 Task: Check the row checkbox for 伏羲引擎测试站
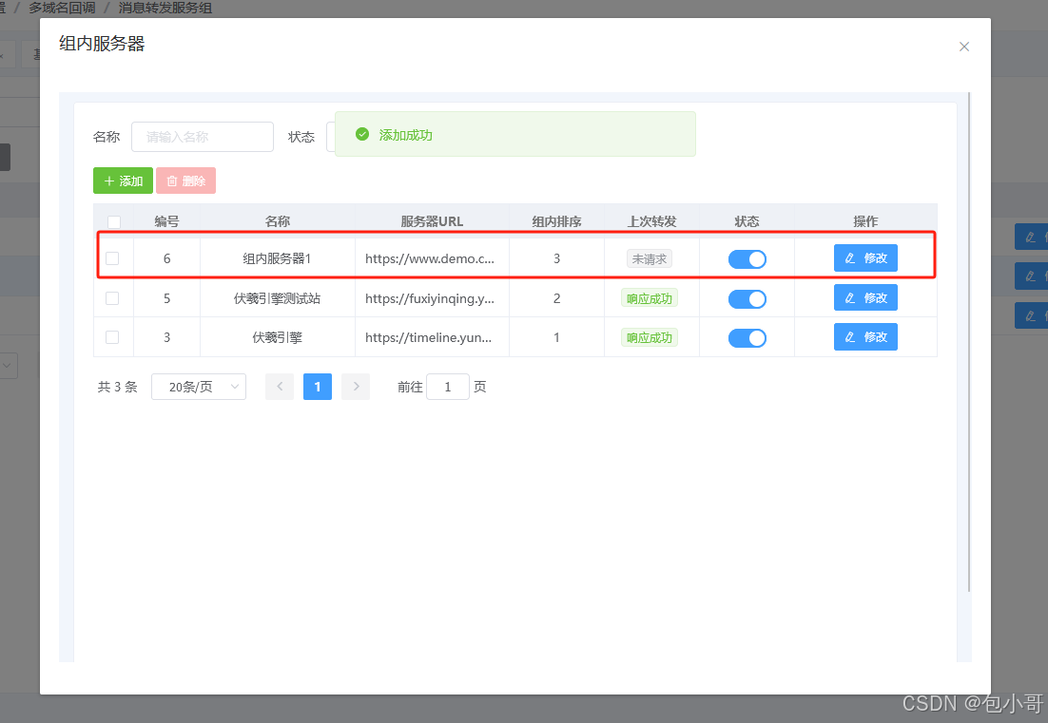(x=112, y=297)
